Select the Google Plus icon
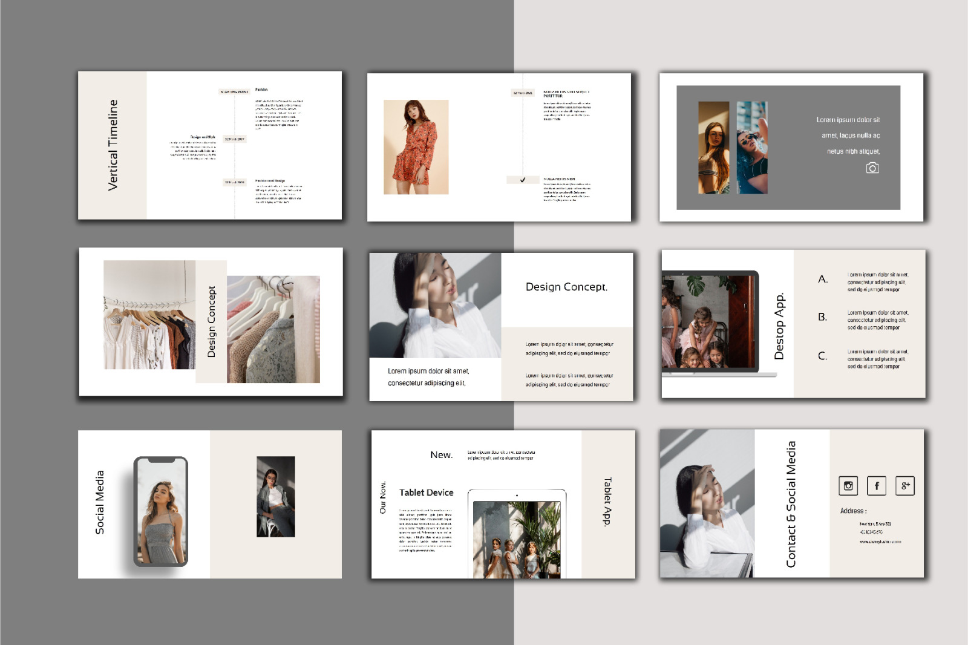Screen dimensions: 968x645 coord(905,486)
